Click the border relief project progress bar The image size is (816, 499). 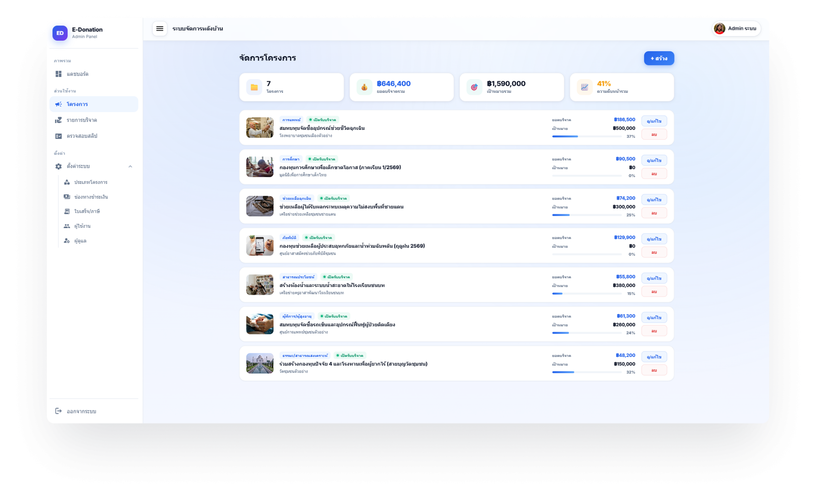586,215
